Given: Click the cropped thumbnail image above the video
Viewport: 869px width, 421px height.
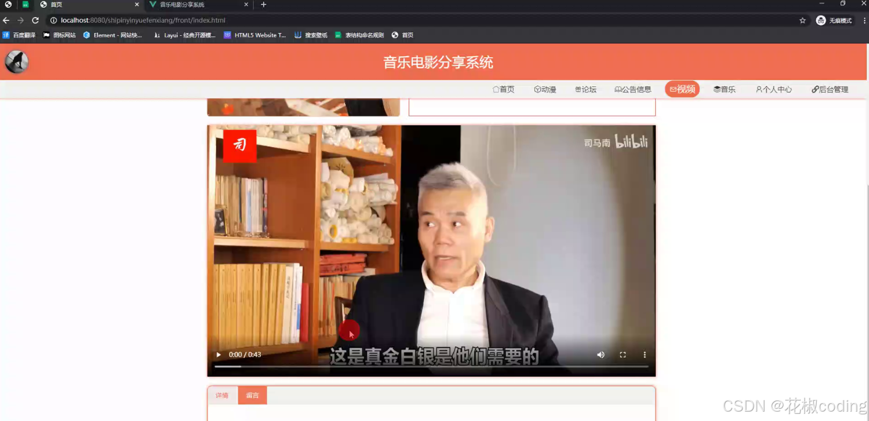Looking at the screenshot, I should click(x=303, y=107).
